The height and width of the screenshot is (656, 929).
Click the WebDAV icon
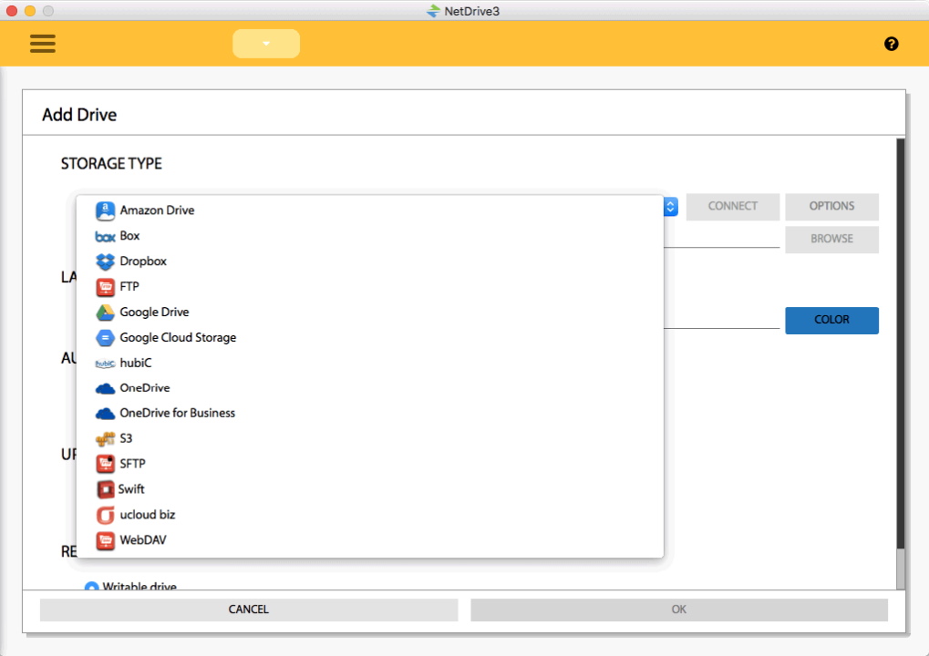click(105, 540)
